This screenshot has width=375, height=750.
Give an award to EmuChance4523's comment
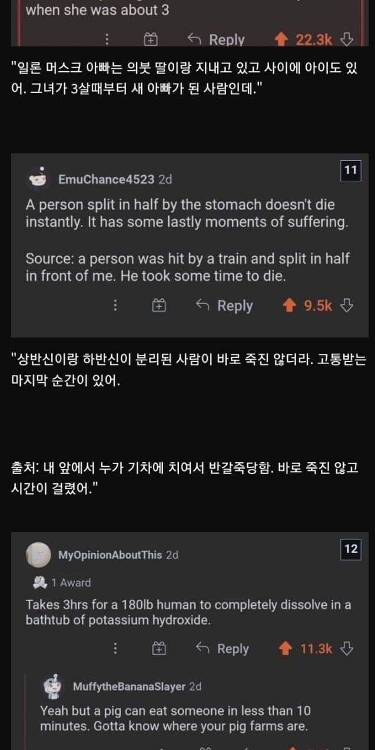pyautogui.click(x=159, y=306)
